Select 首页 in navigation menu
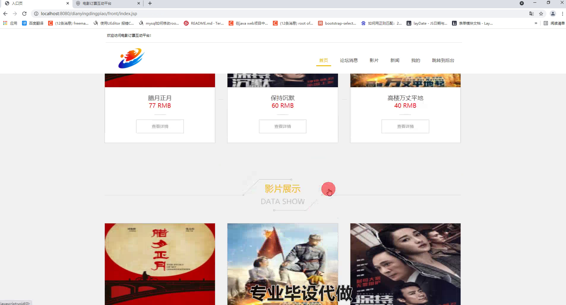The image size is (566, 305). [323, 60]
